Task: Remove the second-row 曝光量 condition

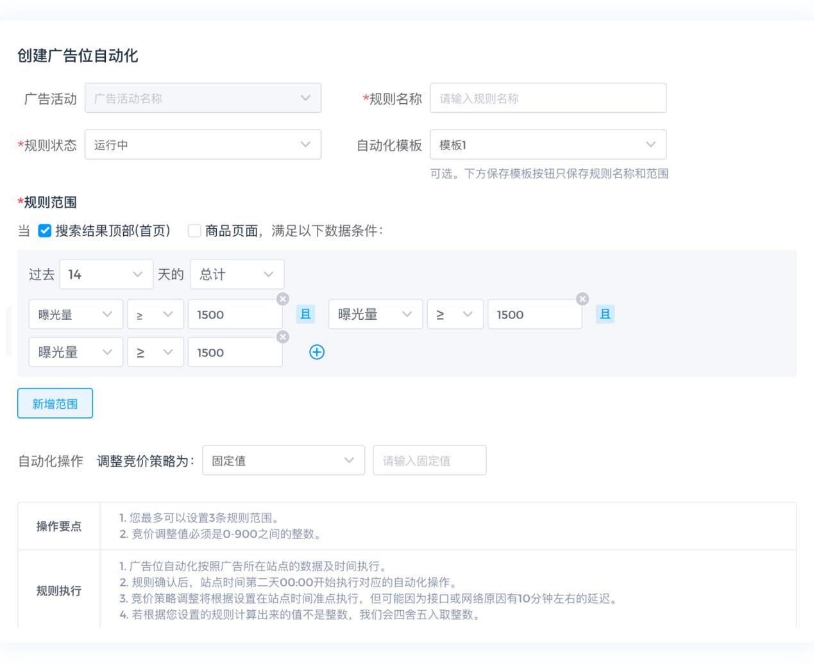Action: (282, 337)
